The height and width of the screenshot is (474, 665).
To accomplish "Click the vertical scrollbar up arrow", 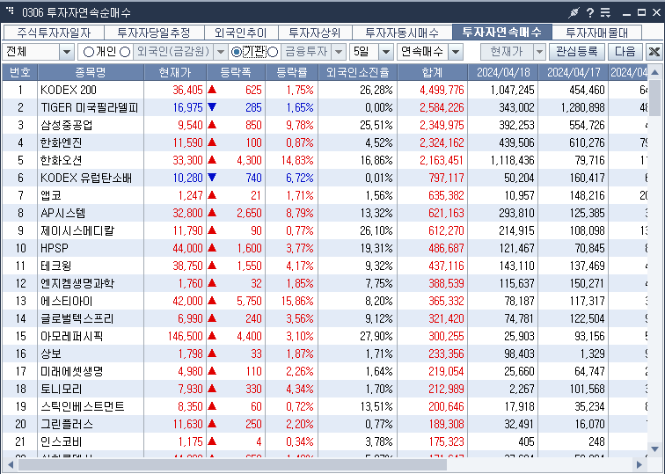I will click(654, 72).
